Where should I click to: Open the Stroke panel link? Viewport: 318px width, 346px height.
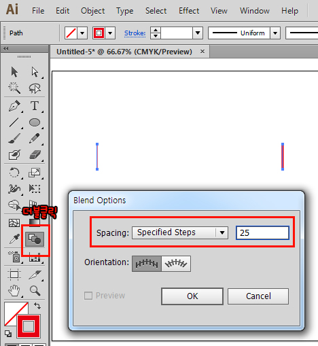click(x=135, y=33)
